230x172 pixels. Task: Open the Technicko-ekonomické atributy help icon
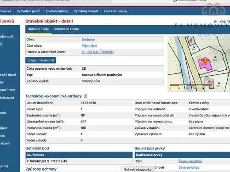coord(86,96)
